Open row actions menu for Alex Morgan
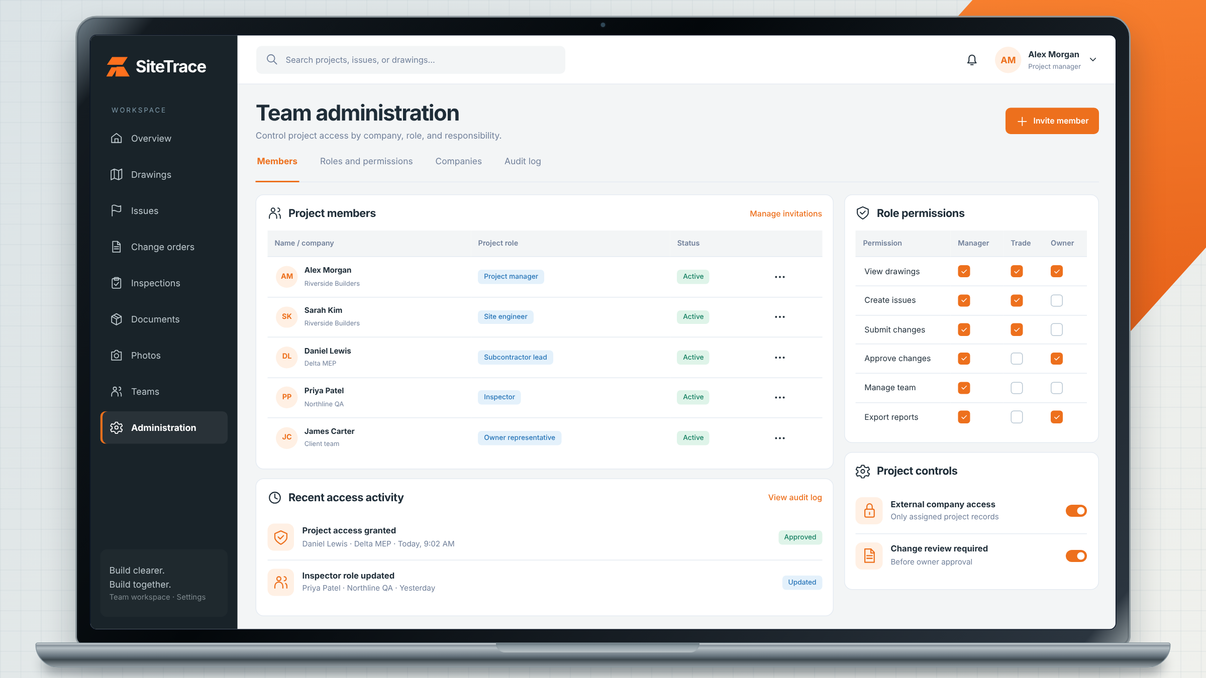The width and height of the screenshot is (1206, 678). point(779,277)
